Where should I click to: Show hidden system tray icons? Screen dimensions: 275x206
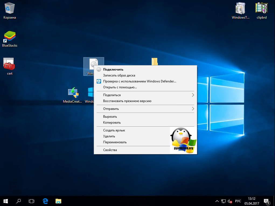tap(217, 201)
